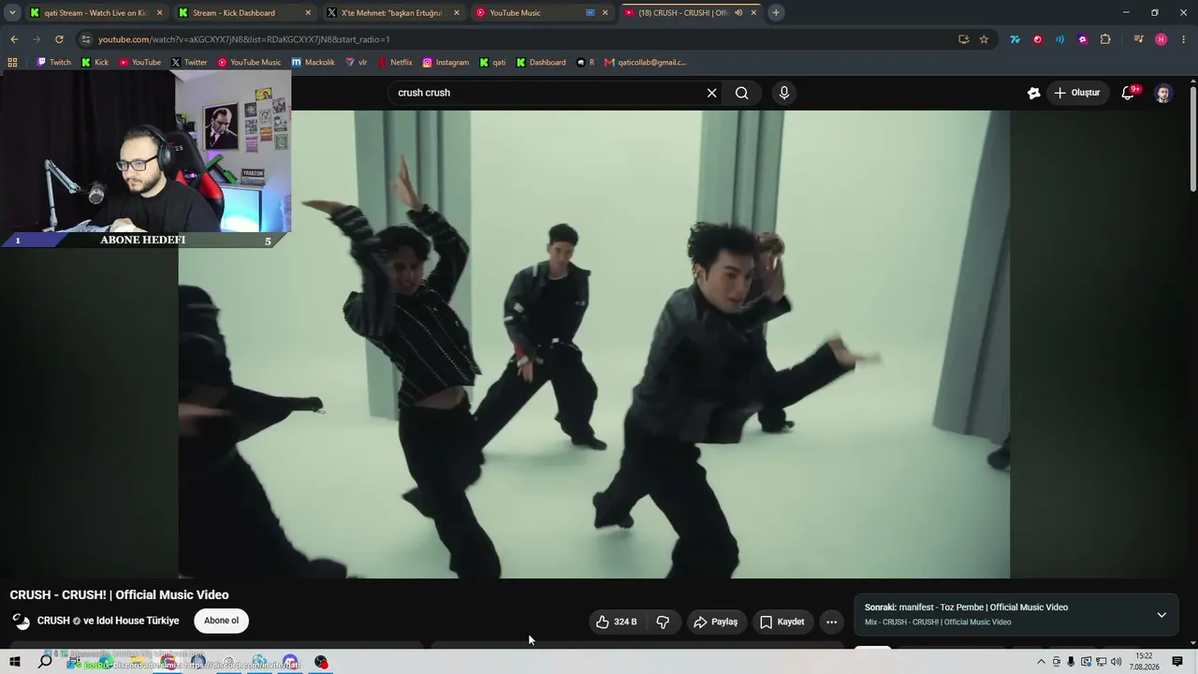Open the media control icon in toolbar
This screenshot has height=674, width=1198.
pos(1138,39)
